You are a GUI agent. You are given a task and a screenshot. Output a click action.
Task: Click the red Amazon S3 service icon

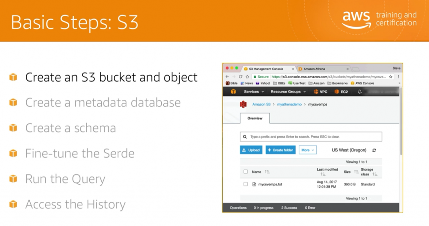point(243,105)
